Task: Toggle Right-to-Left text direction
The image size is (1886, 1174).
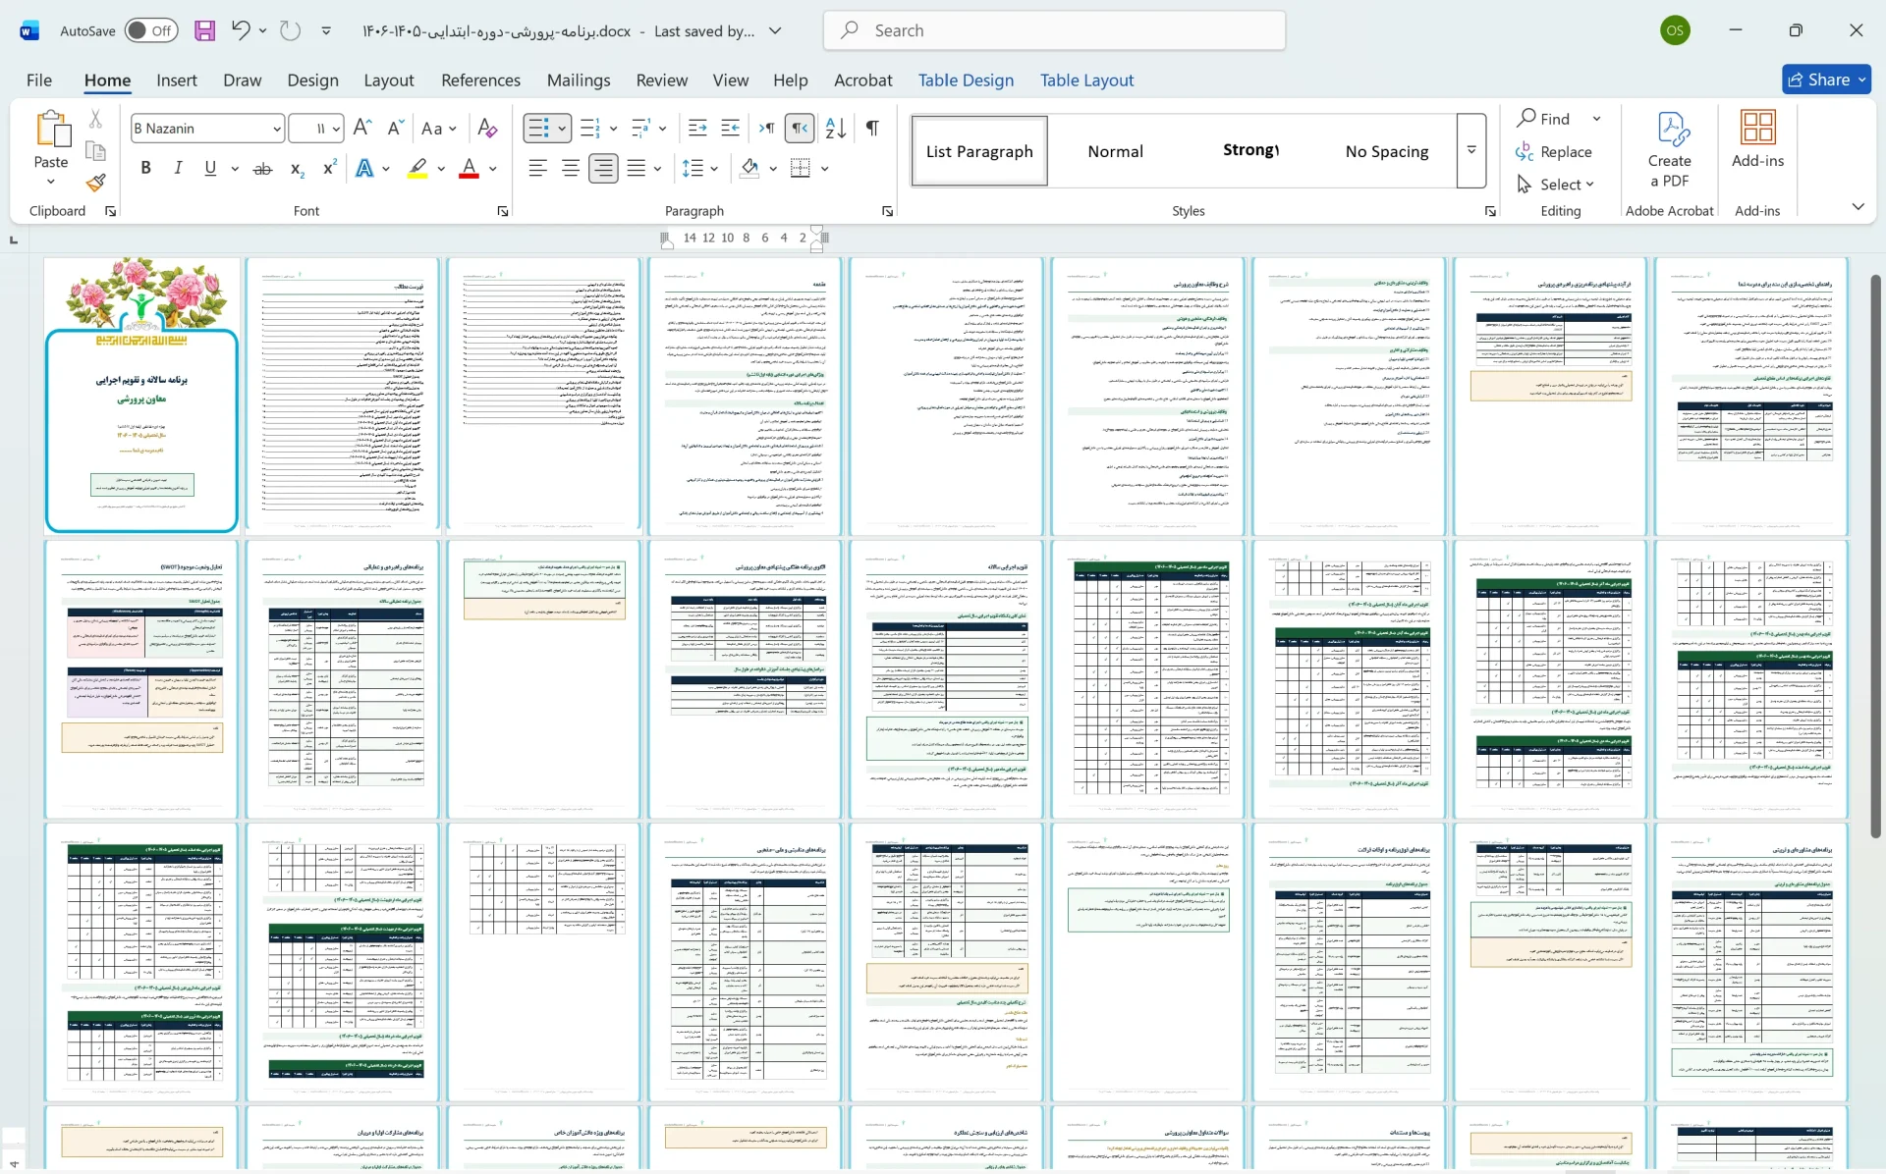Action: (x=801, y=128)
